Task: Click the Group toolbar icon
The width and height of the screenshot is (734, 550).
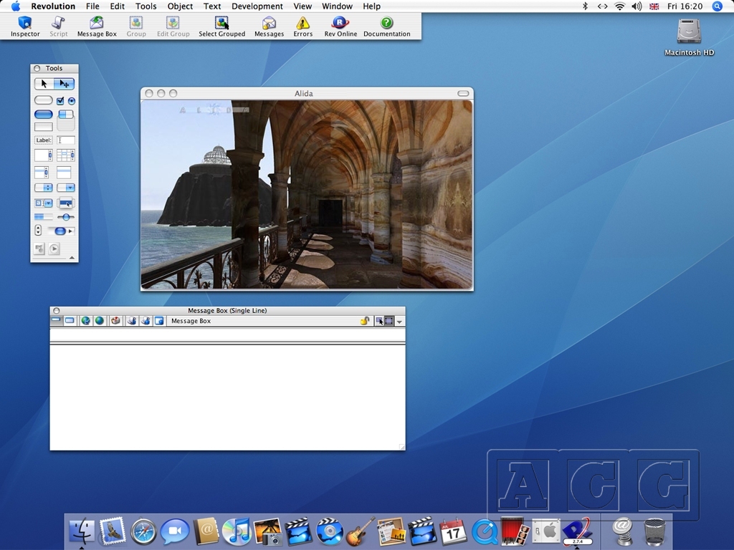Action: pyautogui.click(x=136, y=26)
